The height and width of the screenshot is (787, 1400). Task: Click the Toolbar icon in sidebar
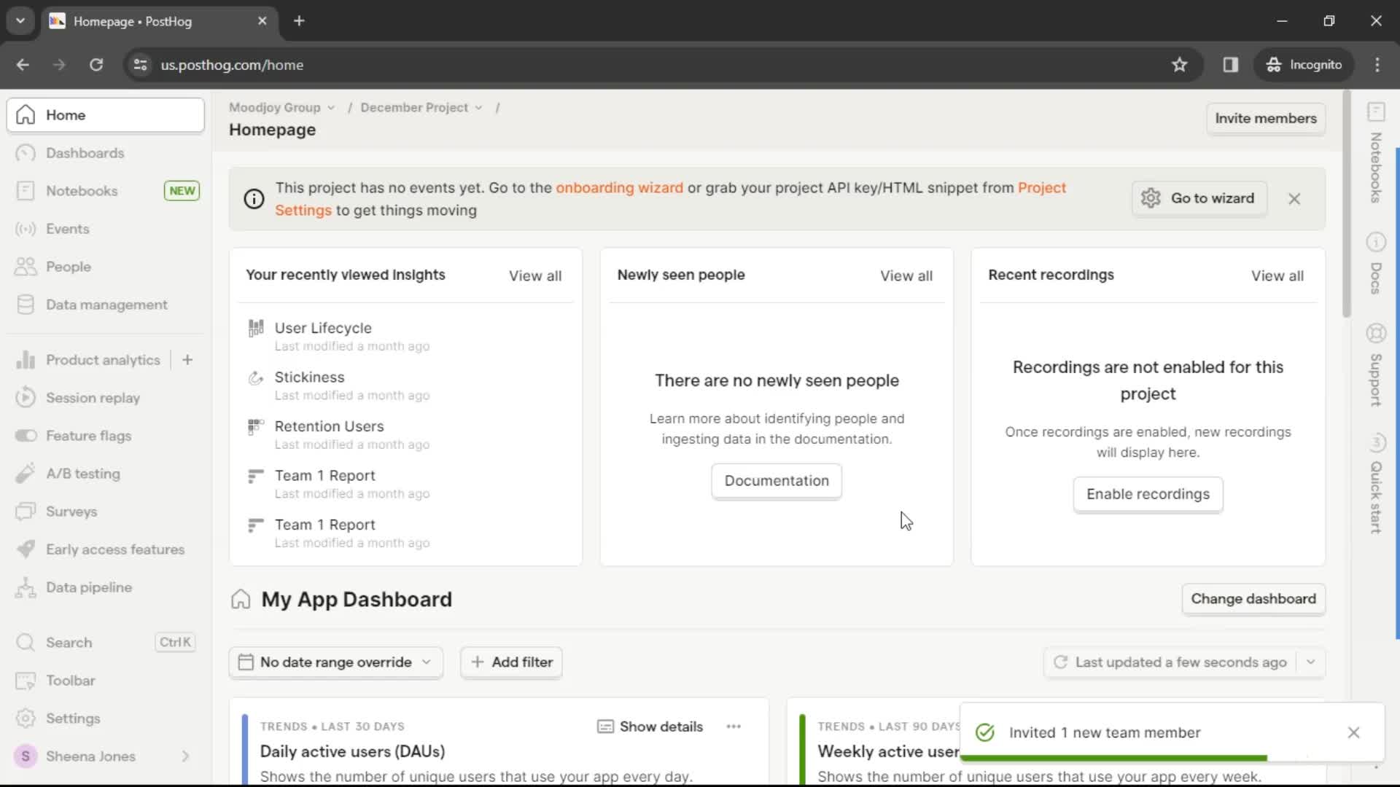pos(26,681)
